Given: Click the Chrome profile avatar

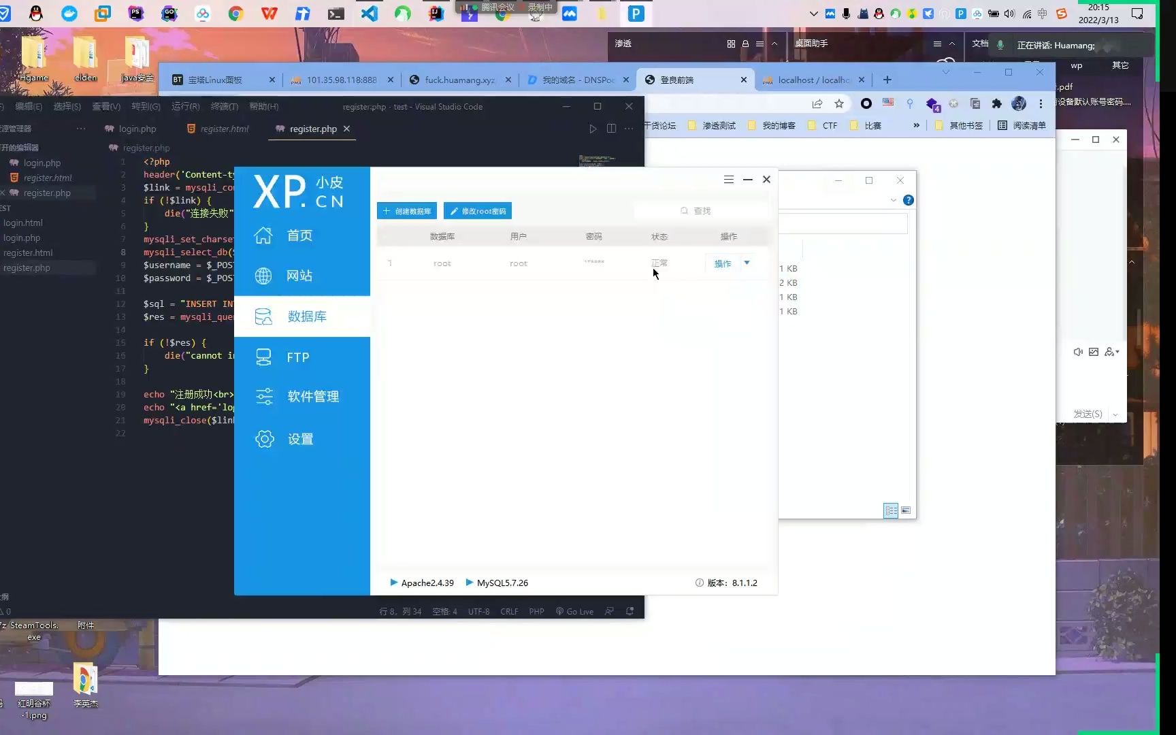Looking at the screenshot, I should [x=1019, y=103].
